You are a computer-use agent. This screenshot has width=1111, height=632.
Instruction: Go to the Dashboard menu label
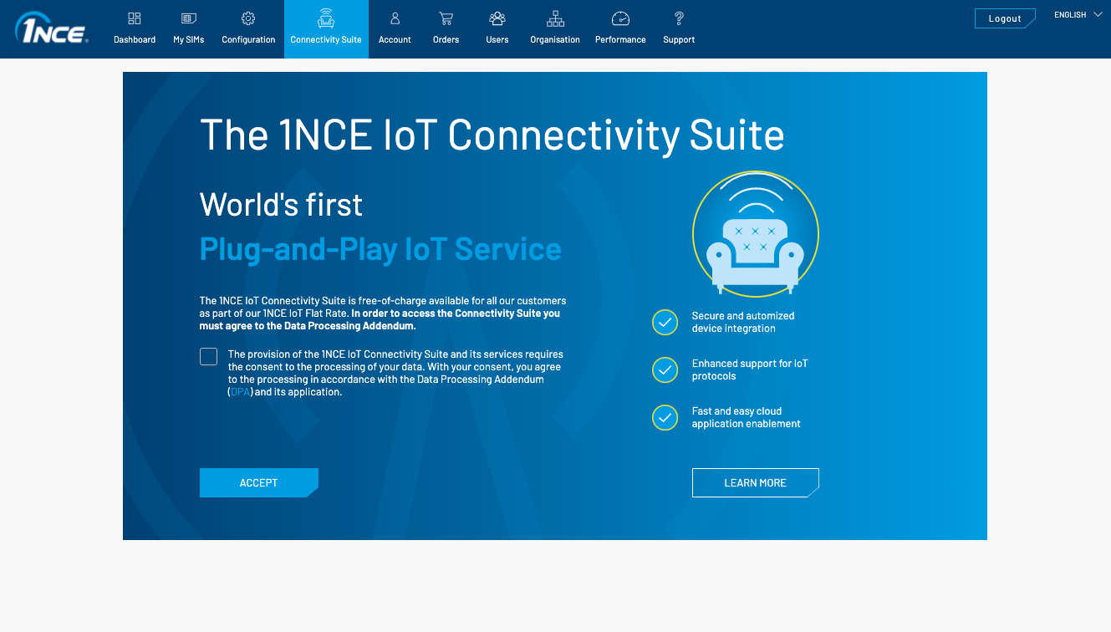[135, 39]
